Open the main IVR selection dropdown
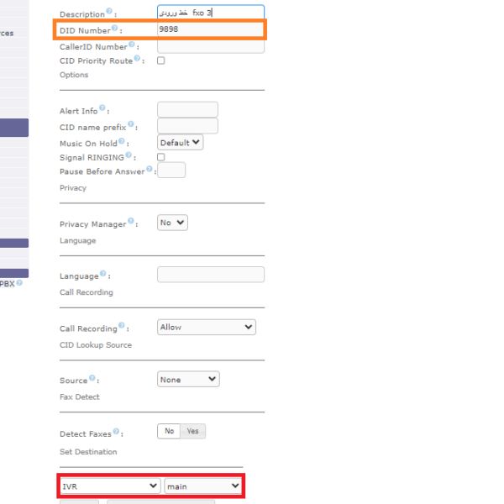The image size is (504, 504). click(202, 486)
